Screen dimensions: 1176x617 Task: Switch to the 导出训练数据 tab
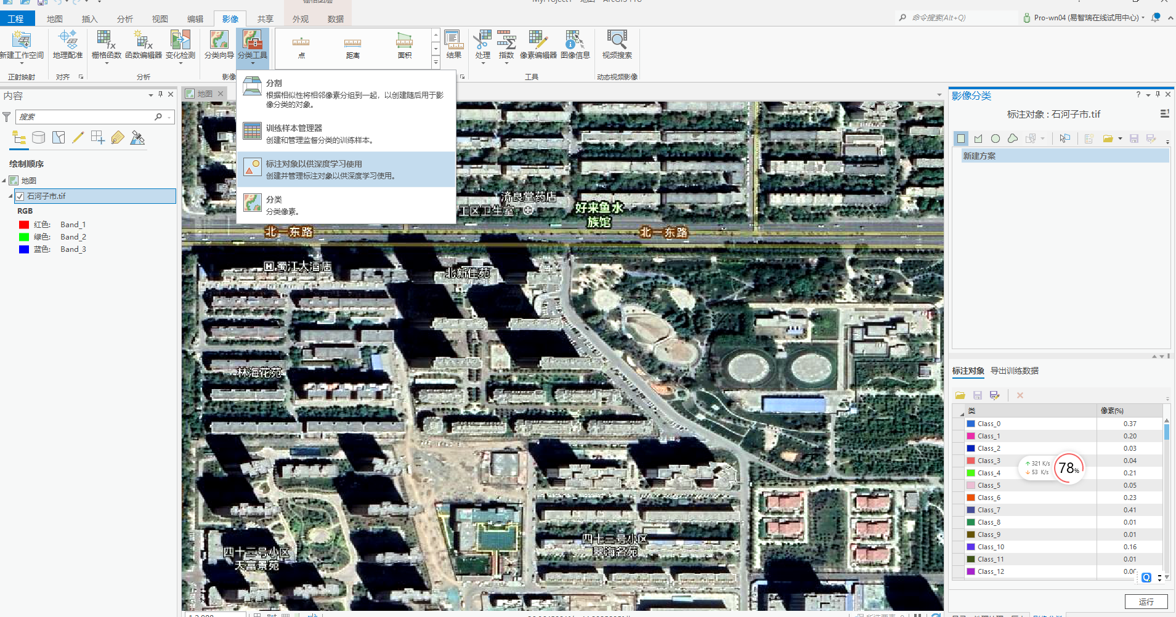[1015, 371]
